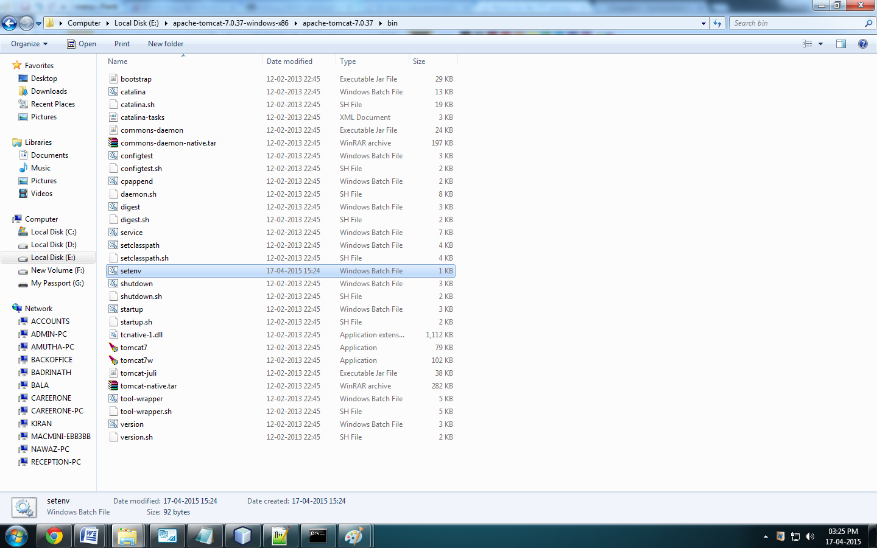Select the shutdown batch file icon
This screenshot has height=548, width=877.
click(113, 283)
